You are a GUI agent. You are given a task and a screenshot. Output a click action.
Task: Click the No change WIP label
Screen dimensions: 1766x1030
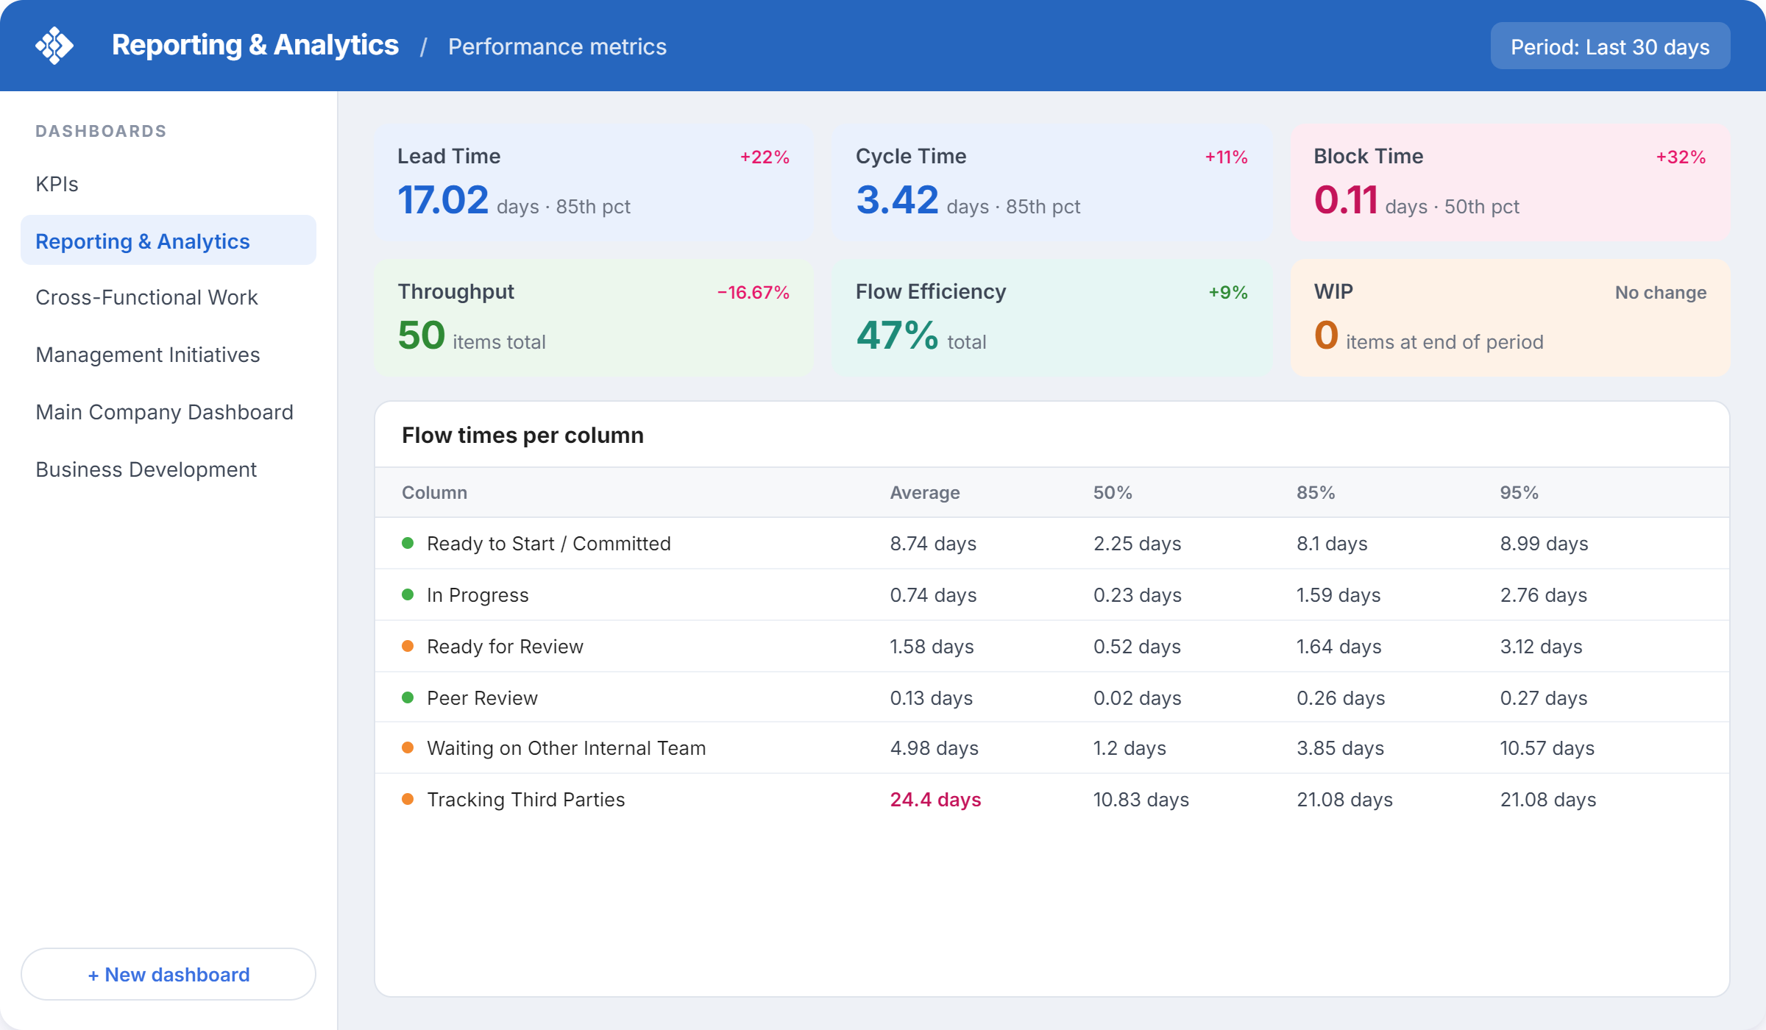(x=1661, y=292)
